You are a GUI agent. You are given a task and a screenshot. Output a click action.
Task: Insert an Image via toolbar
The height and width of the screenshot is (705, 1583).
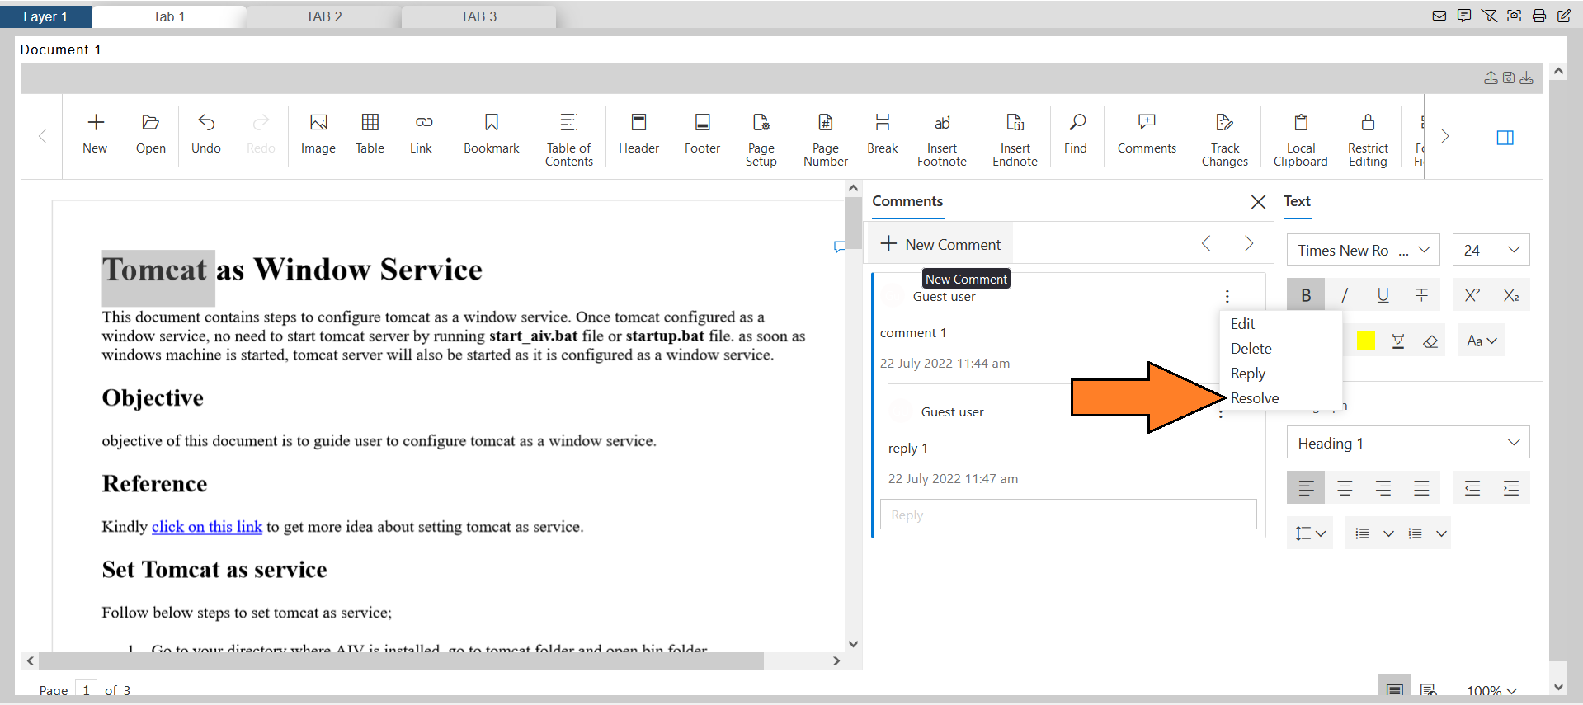click(318, 134)
